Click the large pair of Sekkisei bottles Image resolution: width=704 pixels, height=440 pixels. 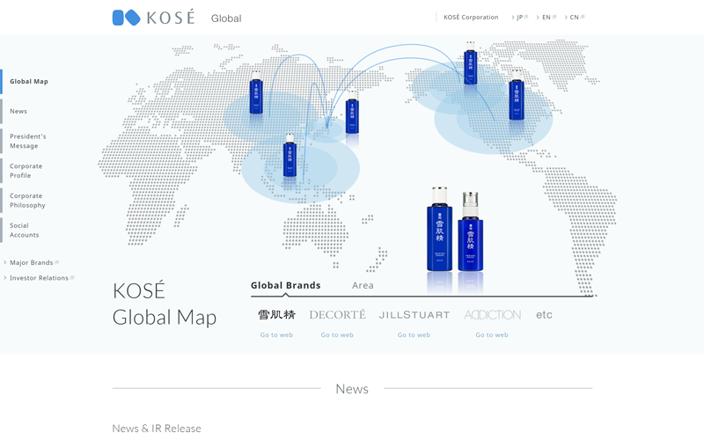(x=455, y=229)
